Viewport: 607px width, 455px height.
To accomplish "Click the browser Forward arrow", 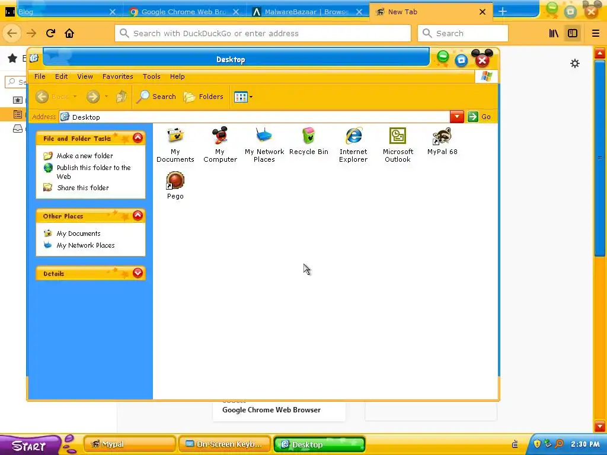I will pyautogui.click(x=31, y=33).
